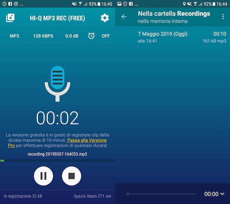Open the 7 Maggio 2019 recording

(x=173, y=37)
